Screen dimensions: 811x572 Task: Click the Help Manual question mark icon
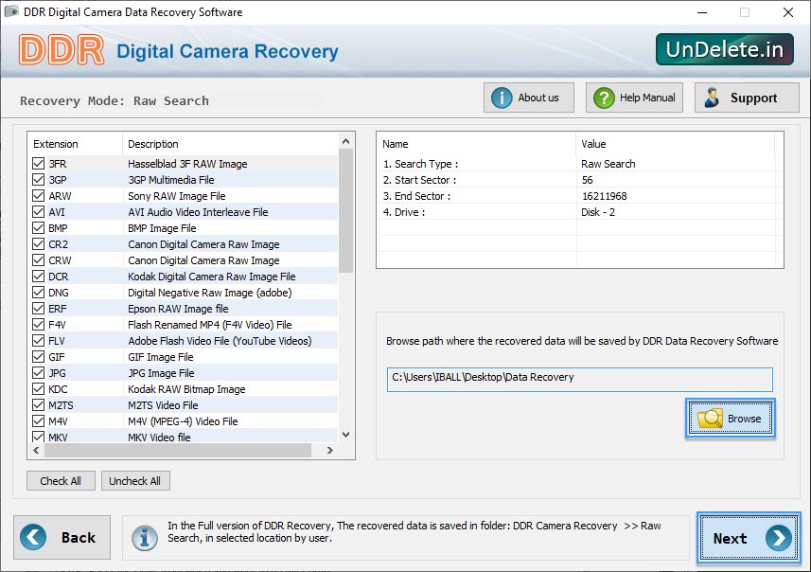click(x=604, y=98)
